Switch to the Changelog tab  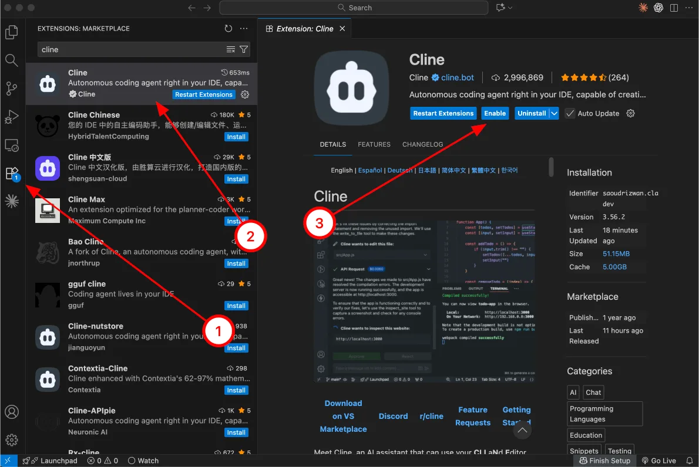coord(422,144)
